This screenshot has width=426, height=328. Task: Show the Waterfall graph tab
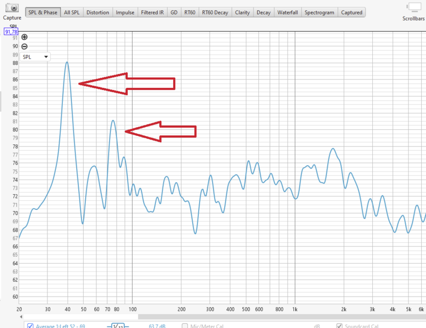tap(288, 12)
